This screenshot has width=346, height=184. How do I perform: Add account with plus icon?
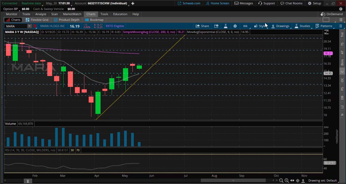coord(133,3)
